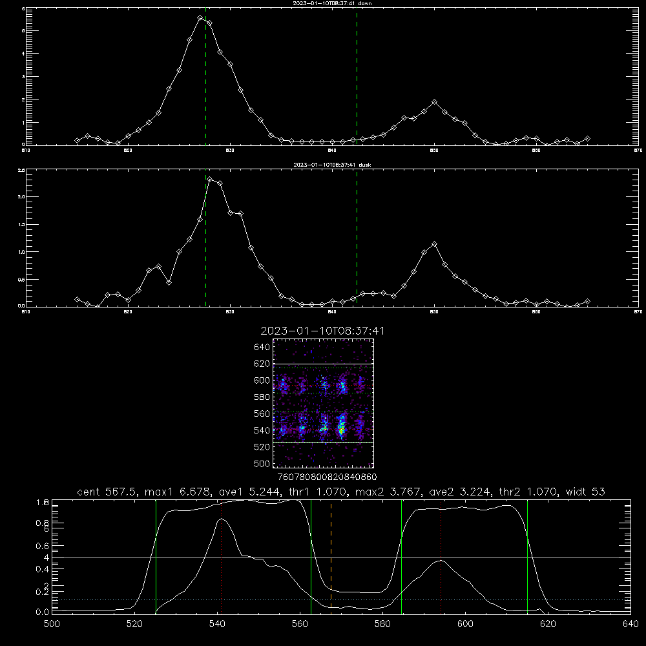646x646 pixels.
Task: Click the first green dashed line in the dusk plot
Action: 205,238
